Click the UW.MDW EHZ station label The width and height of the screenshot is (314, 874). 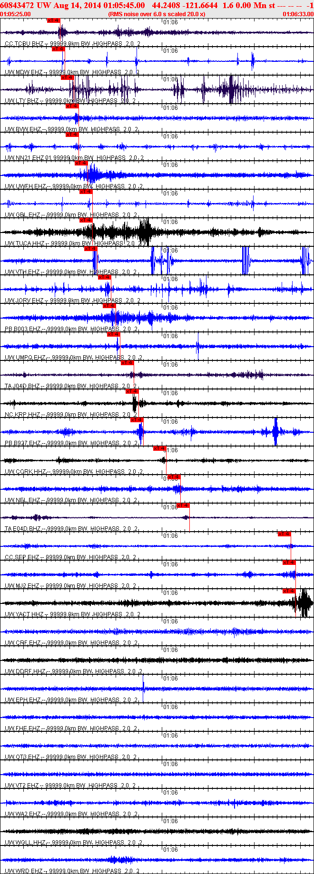(24, 72)
